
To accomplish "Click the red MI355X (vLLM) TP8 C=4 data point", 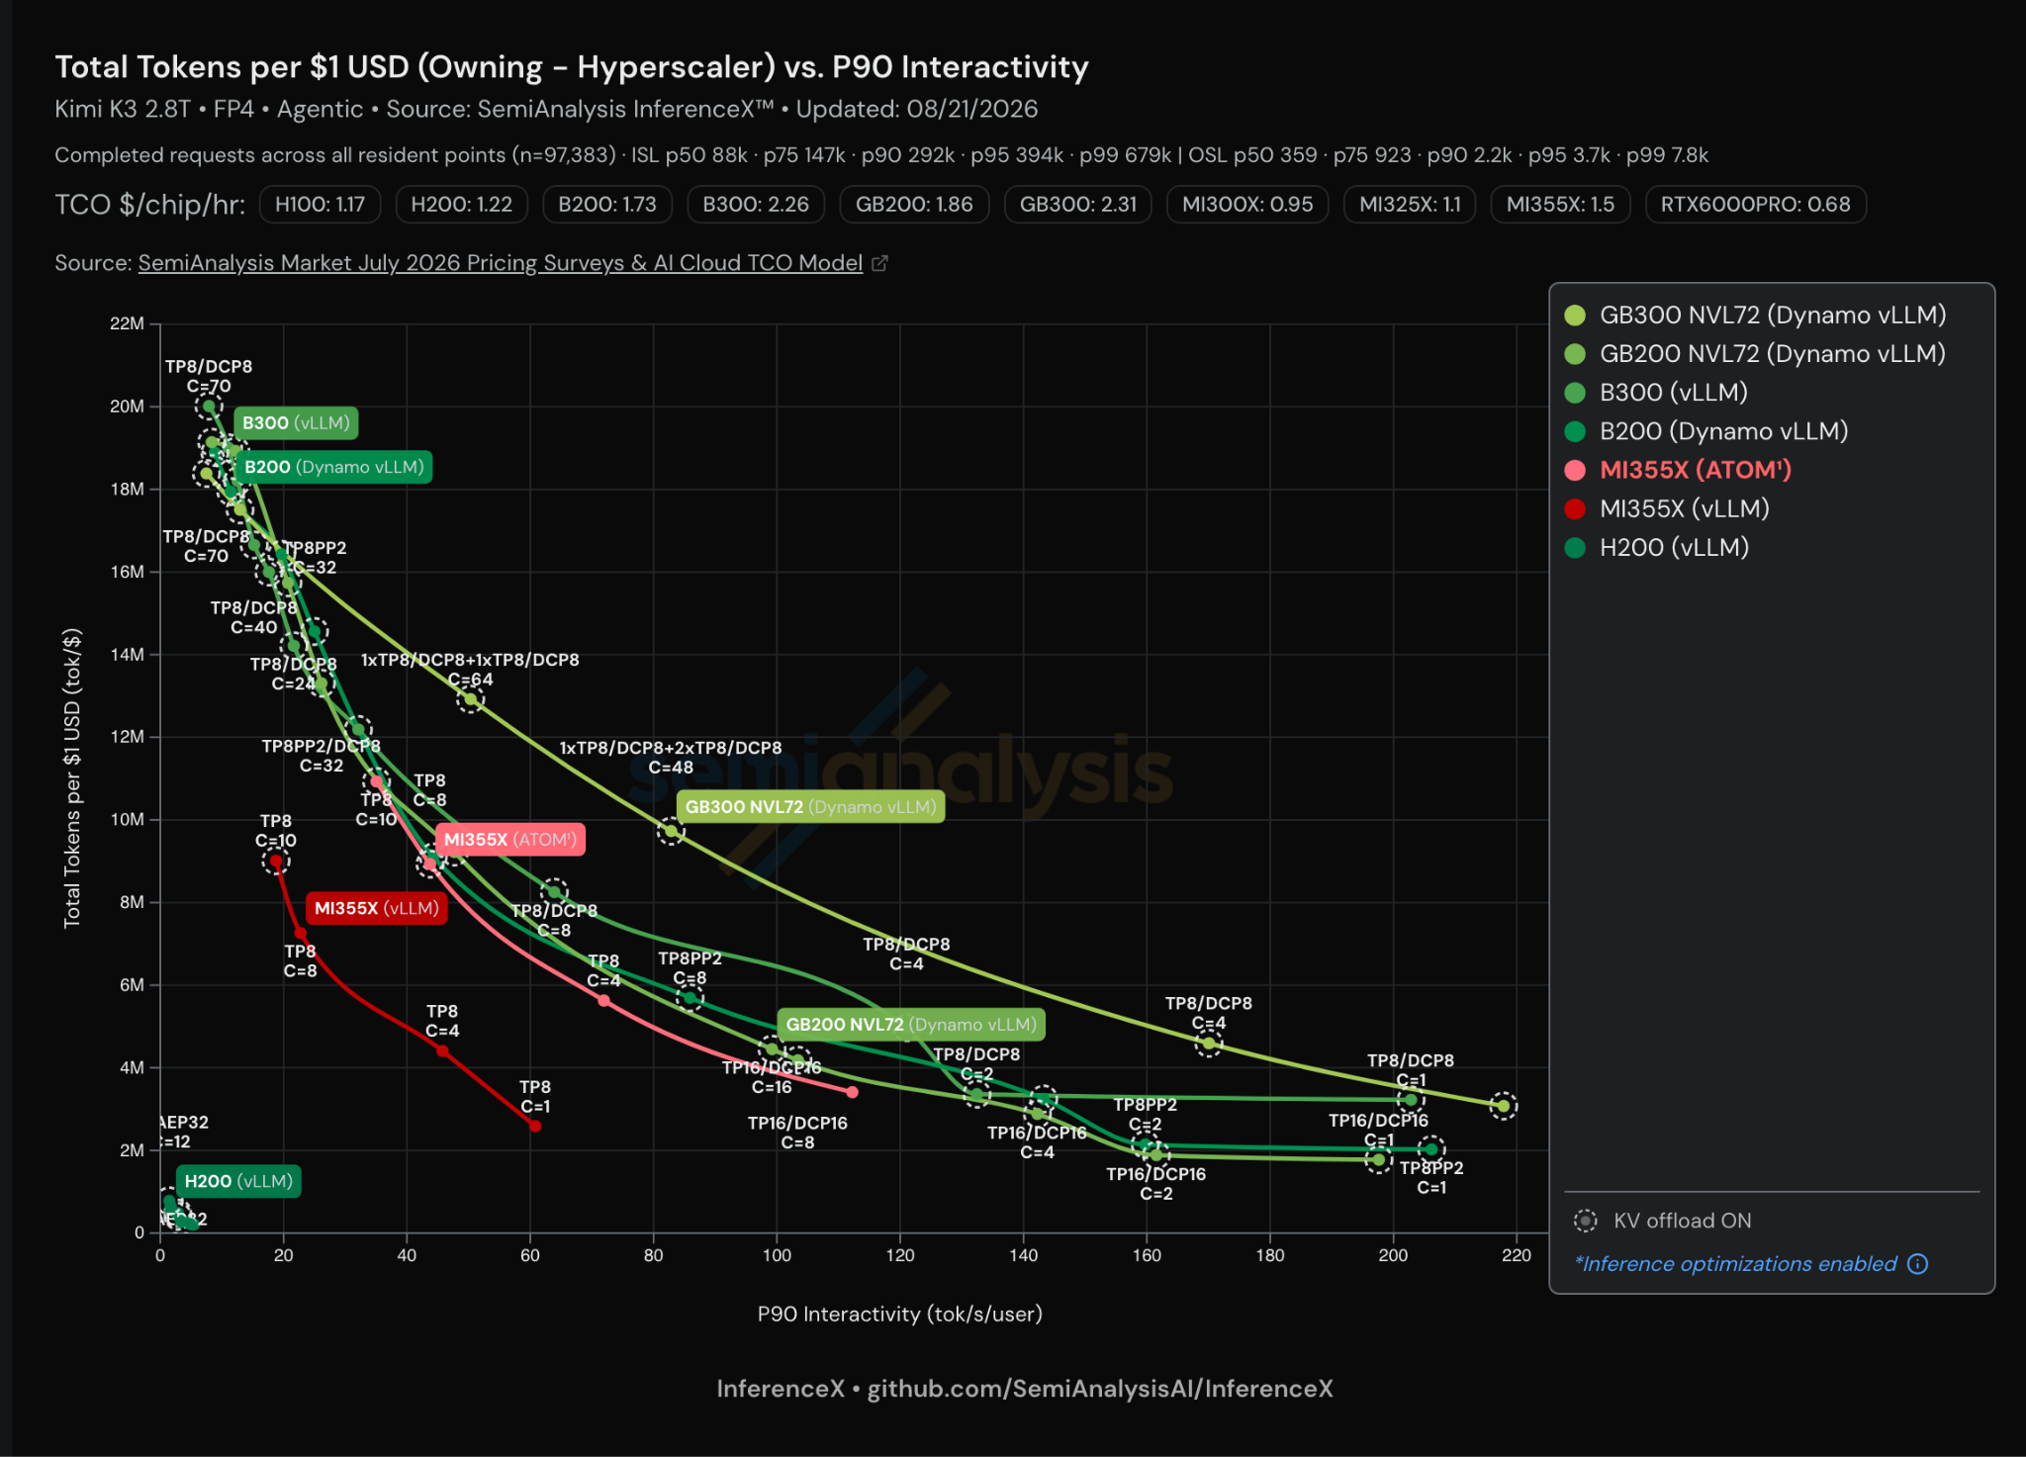I will [442, 1050].
